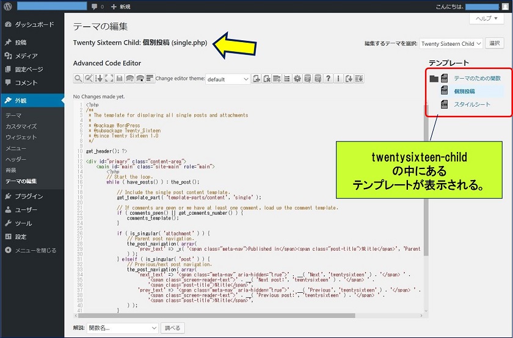Open the theme selection dropdown Twenty Sixteern Child
513x338 pixels.
[451, 43]
